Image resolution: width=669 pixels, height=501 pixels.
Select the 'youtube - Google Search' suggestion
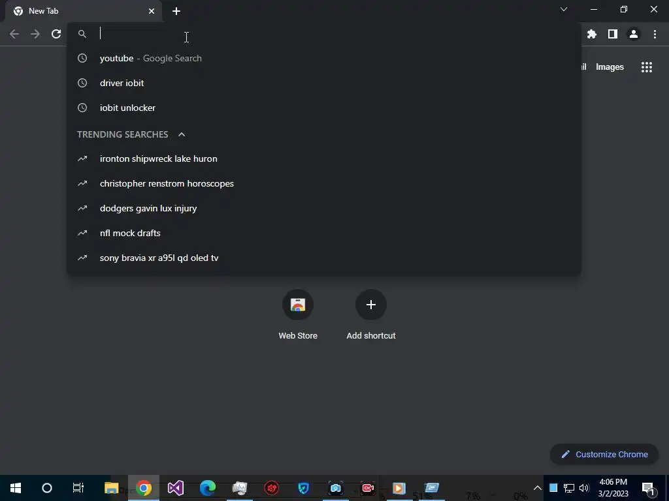(x=324, y=58)
